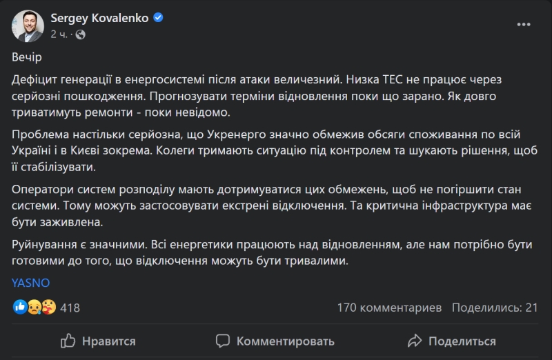Click the "Вечір" opening line of post
Screen dimensions: 552x360
point(28,57)
